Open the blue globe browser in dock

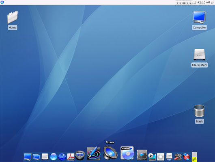click(x=54, y=157)
